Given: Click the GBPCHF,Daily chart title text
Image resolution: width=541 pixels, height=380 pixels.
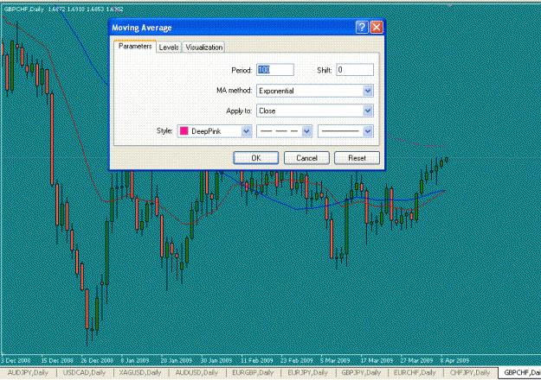Looking at the screenshot, I should [24, 9].
